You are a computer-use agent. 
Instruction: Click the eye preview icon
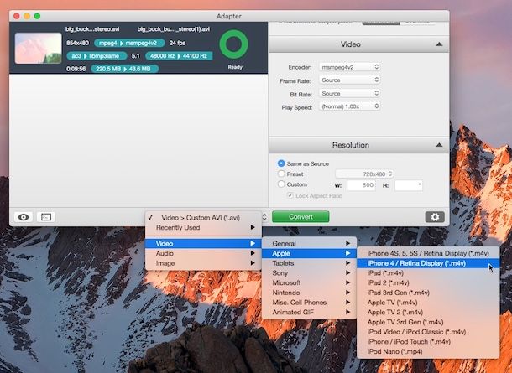tap(24, 216)
